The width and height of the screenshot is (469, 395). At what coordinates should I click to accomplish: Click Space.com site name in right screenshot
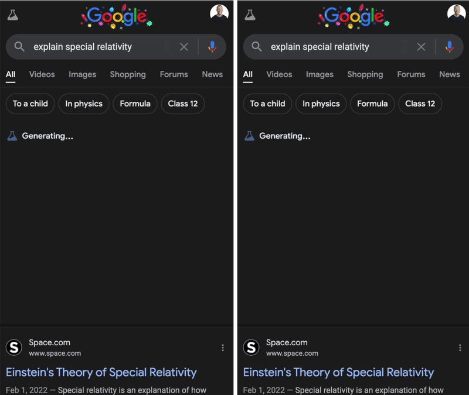[x=287, y=342]
